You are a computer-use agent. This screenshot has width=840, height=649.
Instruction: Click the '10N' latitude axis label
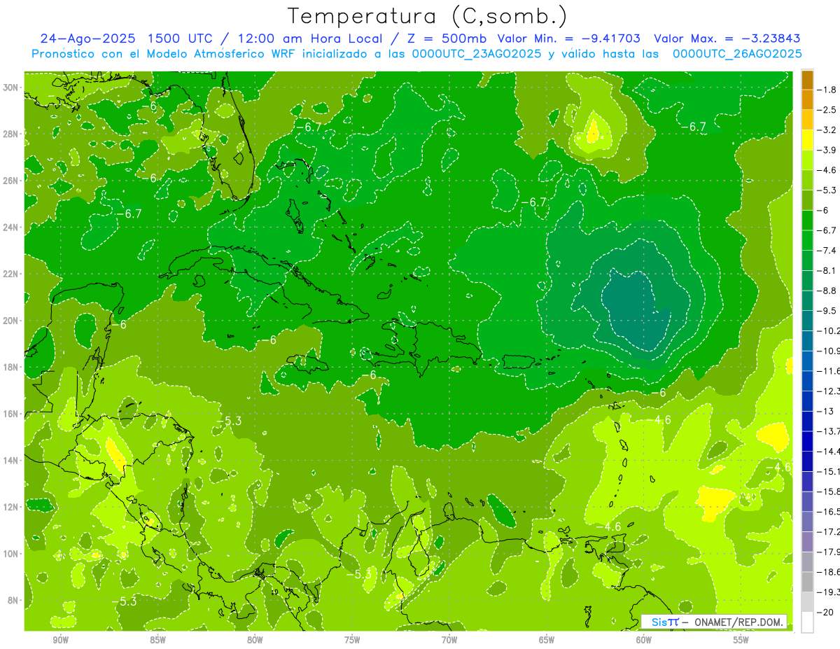click(10, 553)
